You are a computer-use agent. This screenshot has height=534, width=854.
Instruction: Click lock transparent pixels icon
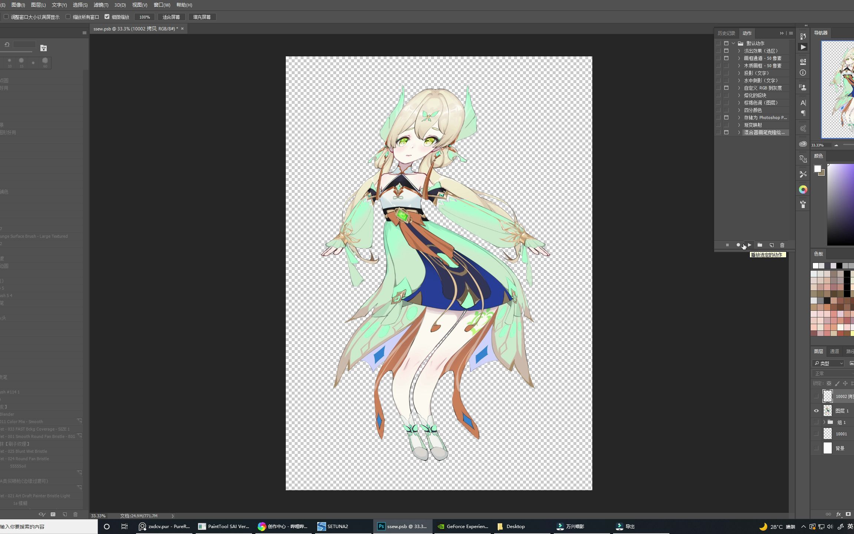[829, 383]
